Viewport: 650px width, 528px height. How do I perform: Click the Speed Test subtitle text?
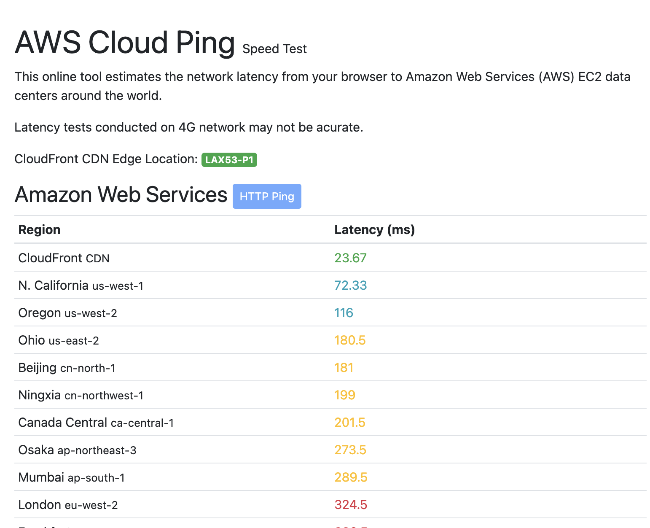pyautogui.click(x=274, y=49)
